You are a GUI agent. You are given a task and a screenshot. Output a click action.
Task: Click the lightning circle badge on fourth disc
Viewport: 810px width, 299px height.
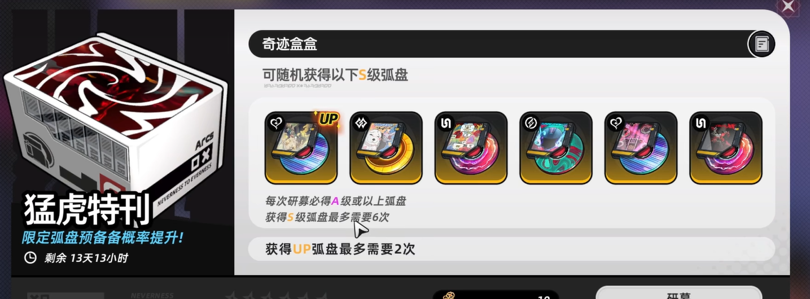click(x=531, y=122)
